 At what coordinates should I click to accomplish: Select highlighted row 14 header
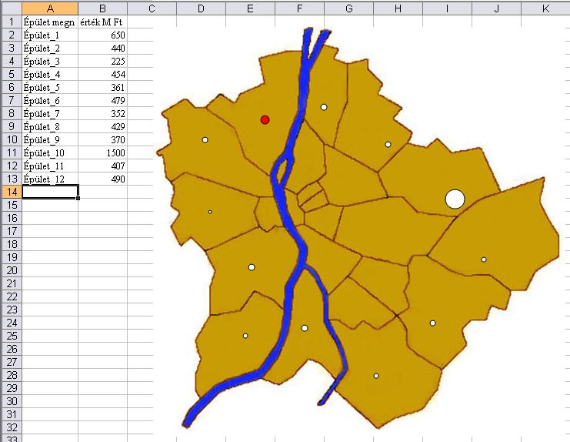tap(11, 192)
